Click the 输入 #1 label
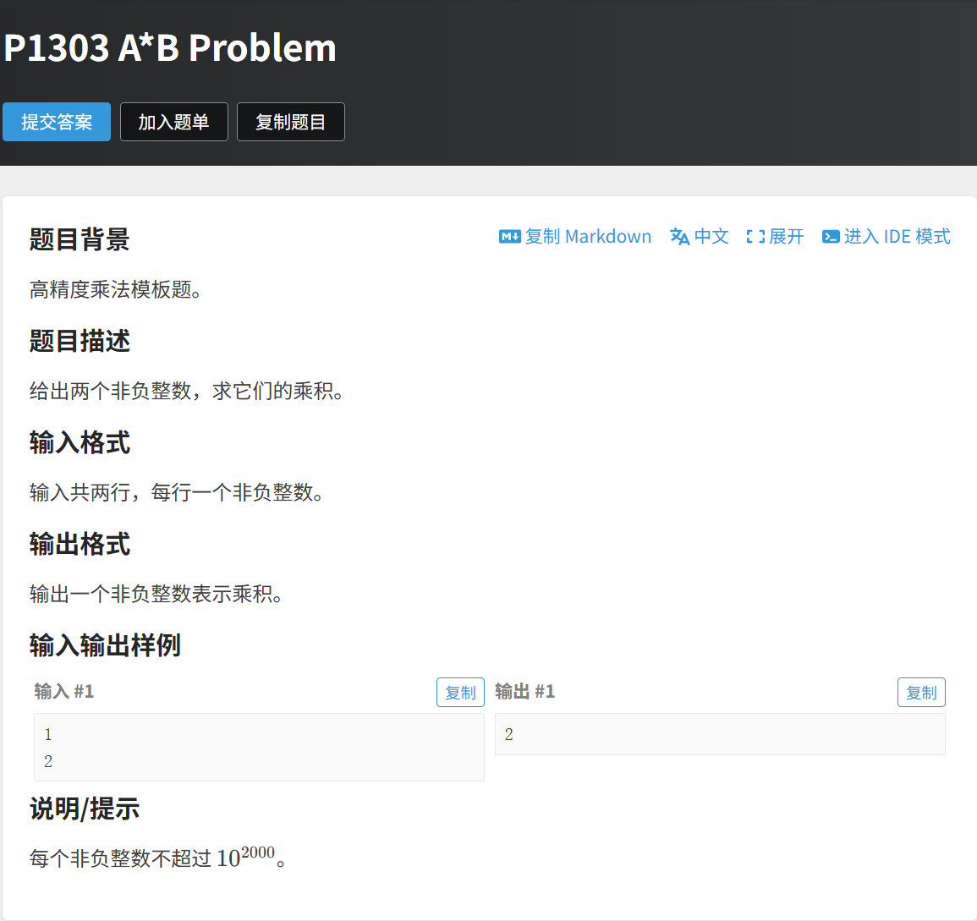The width and height of the screenshot is (977, 921). 64,692
